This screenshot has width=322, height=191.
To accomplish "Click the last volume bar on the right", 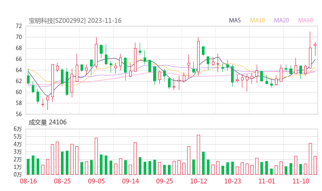I will [x=315, y=165].
